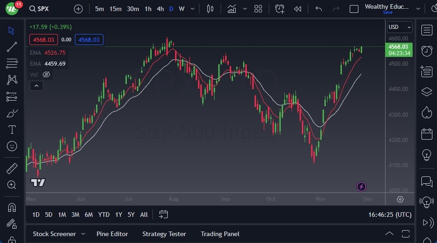Select the red EMA 4526.75 indicator

tap(48, 53)
